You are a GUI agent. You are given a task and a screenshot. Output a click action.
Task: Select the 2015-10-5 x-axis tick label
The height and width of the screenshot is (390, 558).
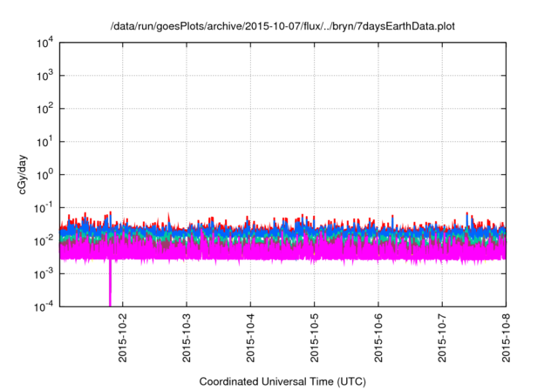point(314,338)
